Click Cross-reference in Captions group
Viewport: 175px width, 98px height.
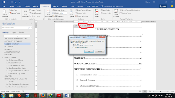pos(81,16)
